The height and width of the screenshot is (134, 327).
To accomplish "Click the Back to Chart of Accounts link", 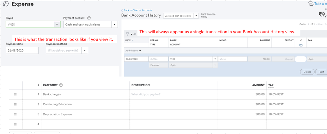I will 136,10.
